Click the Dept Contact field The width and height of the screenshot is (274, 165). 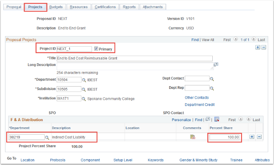point(197,78)
